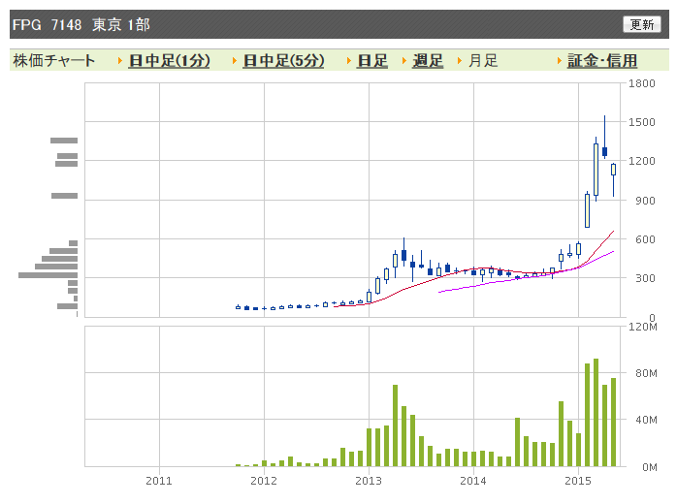Click the 1200 price axis label
677x504 pixels.
click(x=641, y=161)
